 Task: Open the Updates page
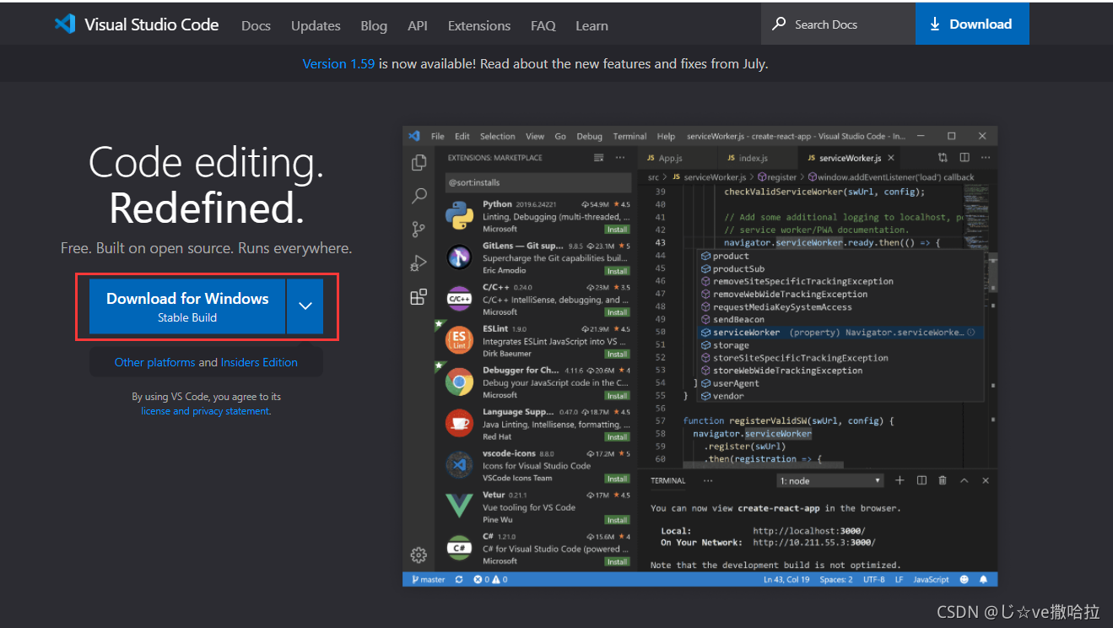(316, 25)
